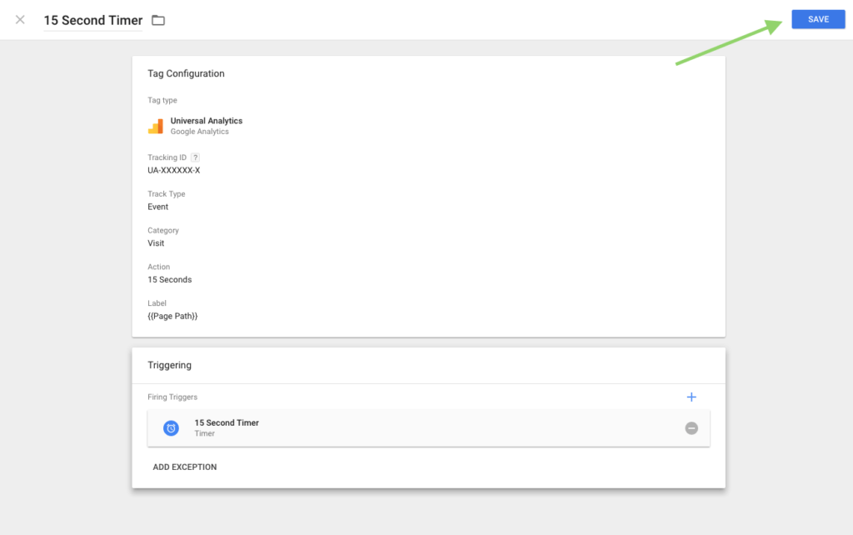The image size is (853, 535).
Task: Edit the tag name 15 Second Timer
Action: tap(92, 19)
